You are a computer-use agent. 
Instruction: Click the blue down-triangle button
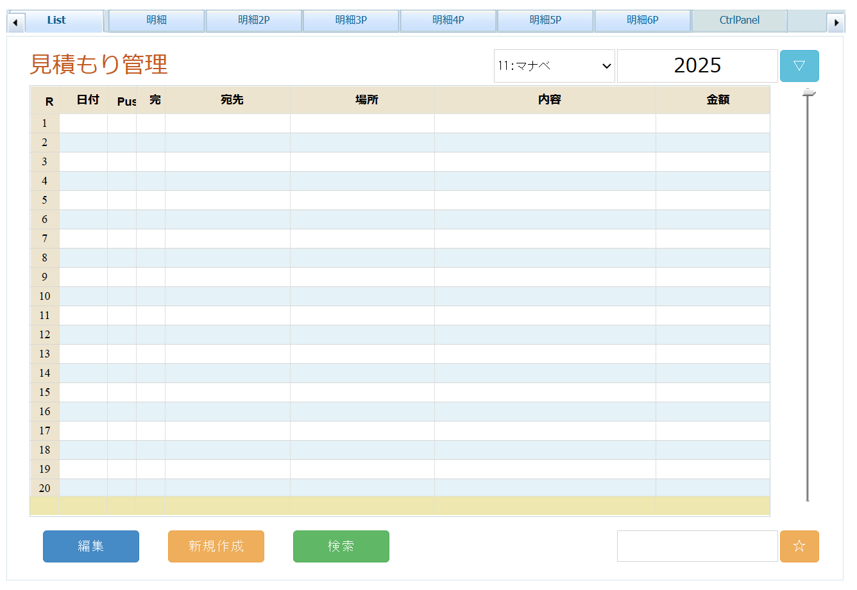[799, 65]
